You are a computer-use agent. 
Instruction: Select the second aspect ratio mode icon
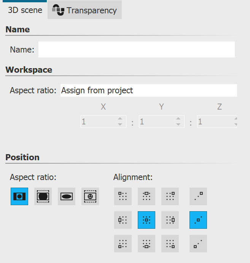click(x=43, y=196)
